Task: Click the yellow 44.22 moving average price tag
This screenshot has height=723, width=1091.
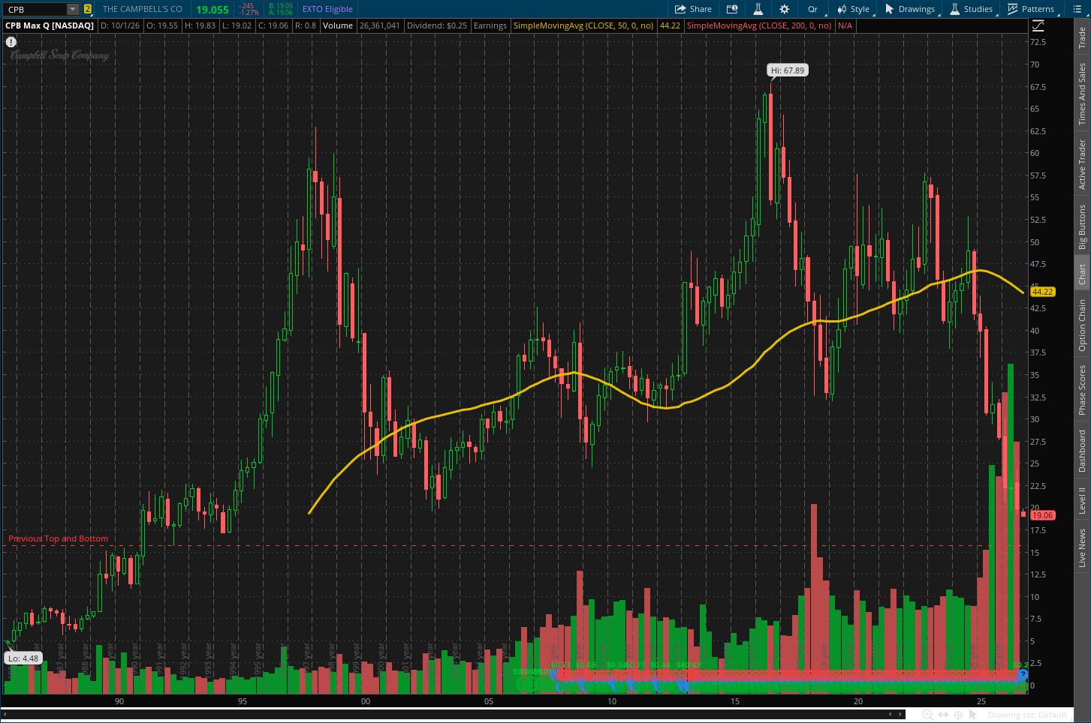Action: 1043,292
